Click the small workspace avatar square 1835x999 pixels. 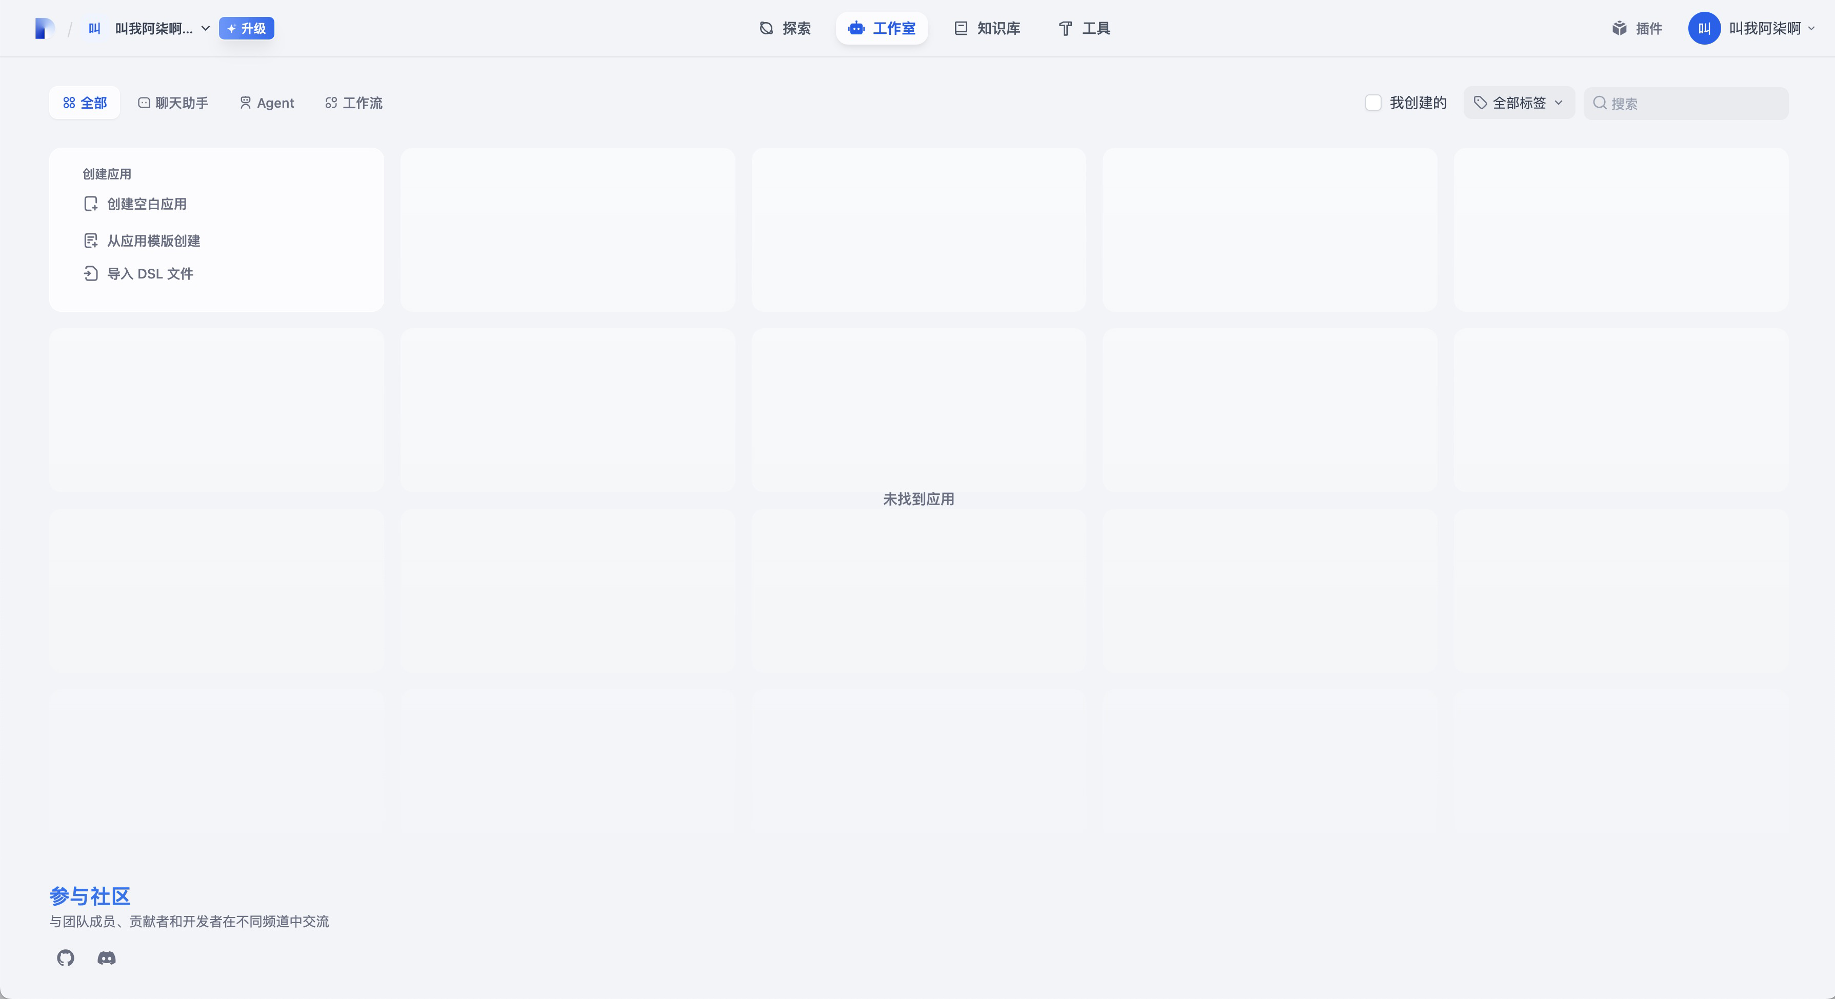pos(94,29)
